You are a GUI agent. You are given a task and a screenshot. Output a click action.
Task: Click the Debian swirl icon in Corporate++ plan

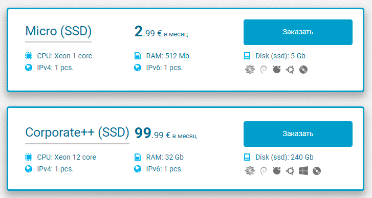264,171
